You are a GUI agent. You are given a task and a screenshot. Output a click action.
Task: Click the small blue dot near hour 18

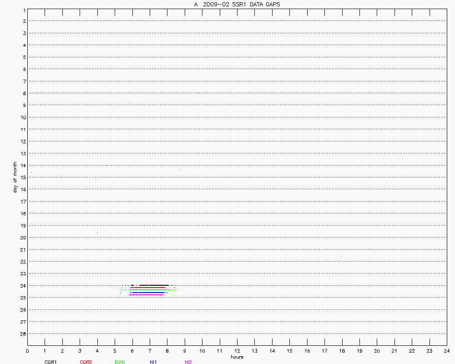(x=342, y=256)
